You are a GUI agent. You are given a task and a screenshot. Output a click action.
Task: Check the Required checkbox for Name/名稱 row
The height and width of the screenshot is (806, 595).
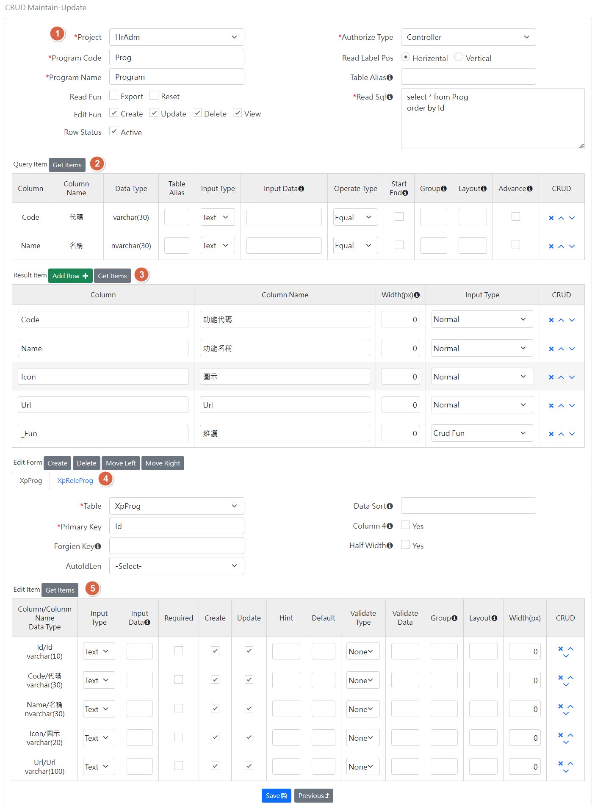coord(179,708)
